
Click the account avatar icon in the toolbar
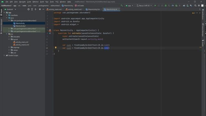[202, 5]
